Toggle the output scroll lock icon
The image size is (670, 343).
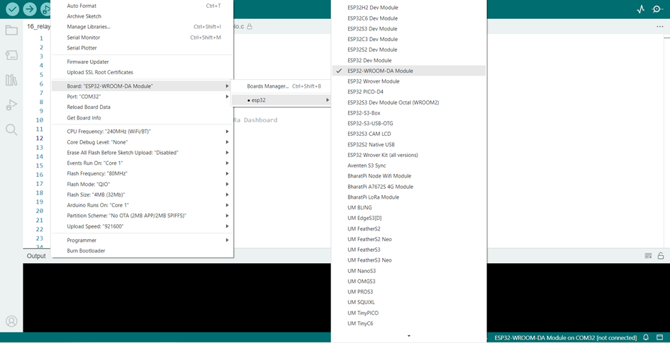[661, 255]
